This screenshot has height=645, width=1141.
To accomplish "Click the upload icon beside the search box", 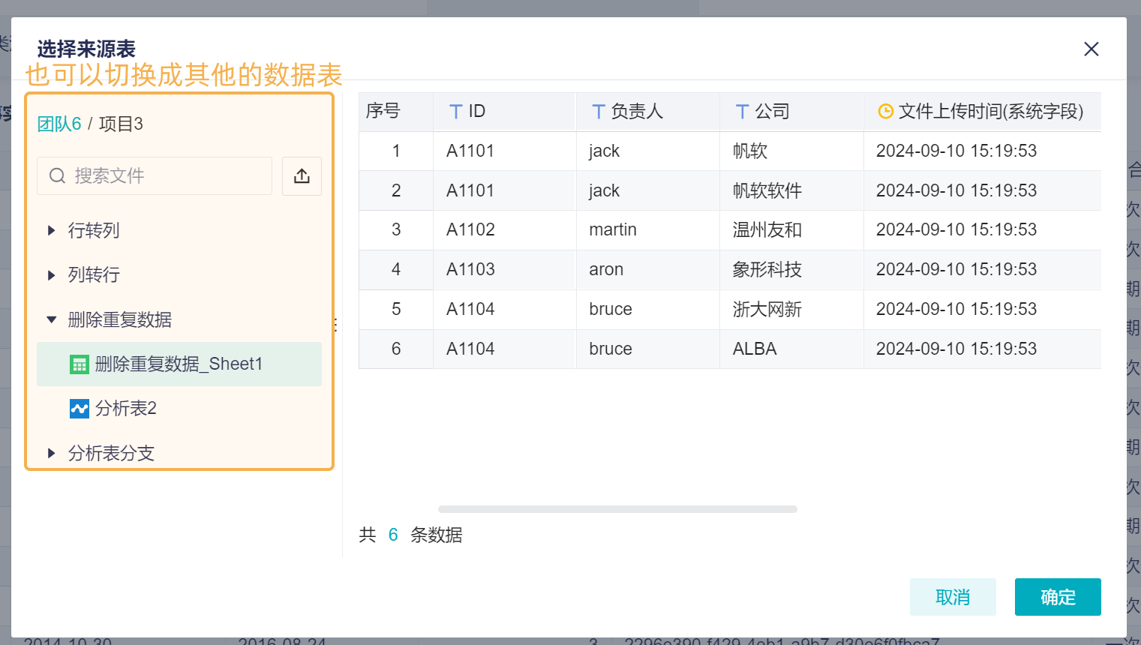I will point(302,176).
